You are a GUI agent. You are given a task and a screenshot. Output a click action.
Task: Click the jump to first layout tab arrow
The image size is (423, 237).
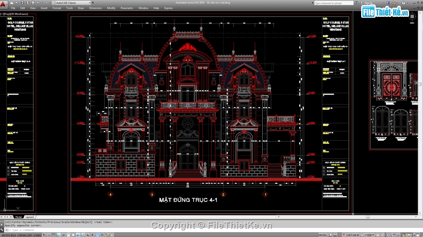click(1, 217)
